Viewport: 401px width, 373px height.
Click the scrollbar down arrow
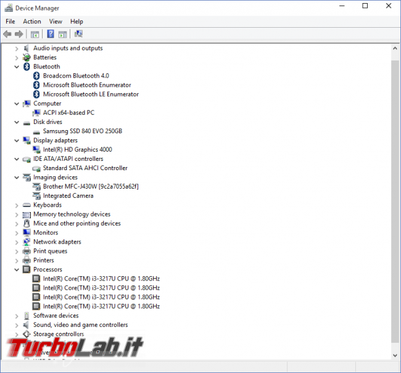click(395, 355)
